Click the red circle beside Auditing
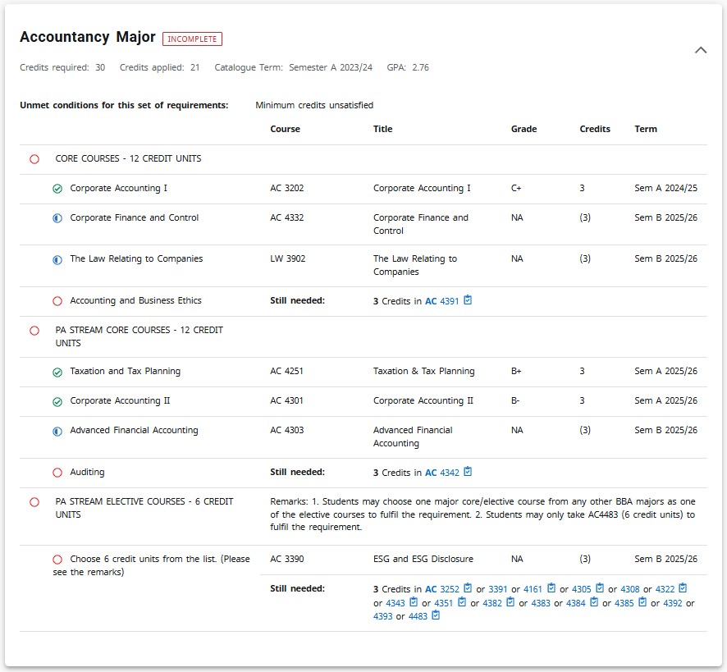 pyautogui.click(x=57, y=473)
